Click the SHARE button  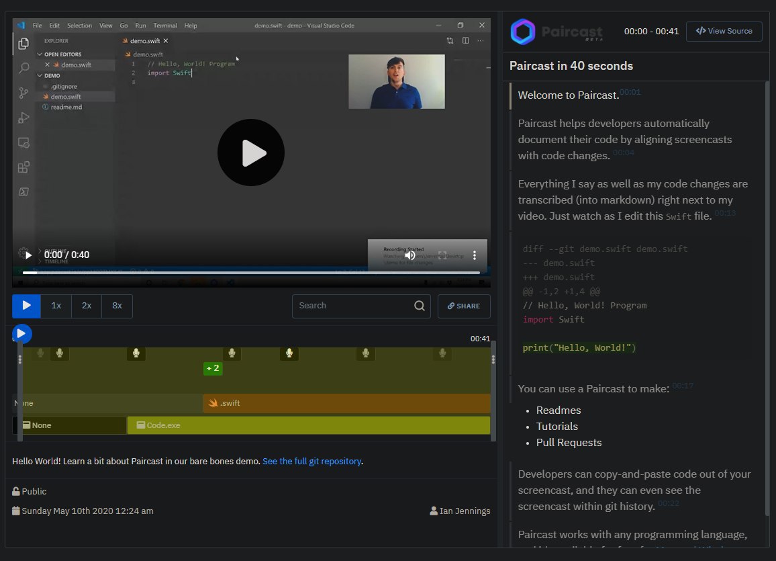464,306
